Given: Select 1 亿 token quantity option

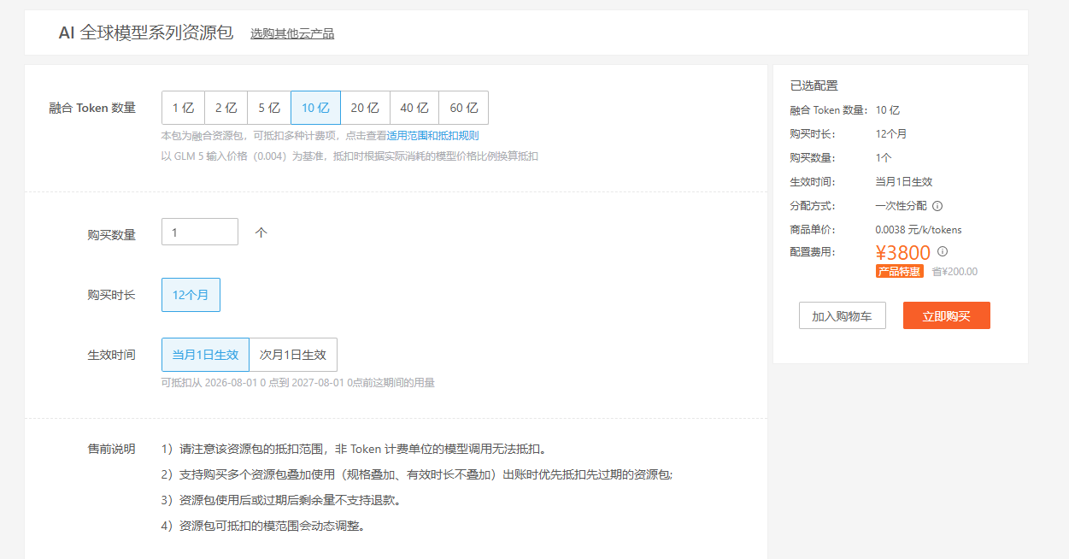Looking at the screenshot, I should (x=183, y=108).
